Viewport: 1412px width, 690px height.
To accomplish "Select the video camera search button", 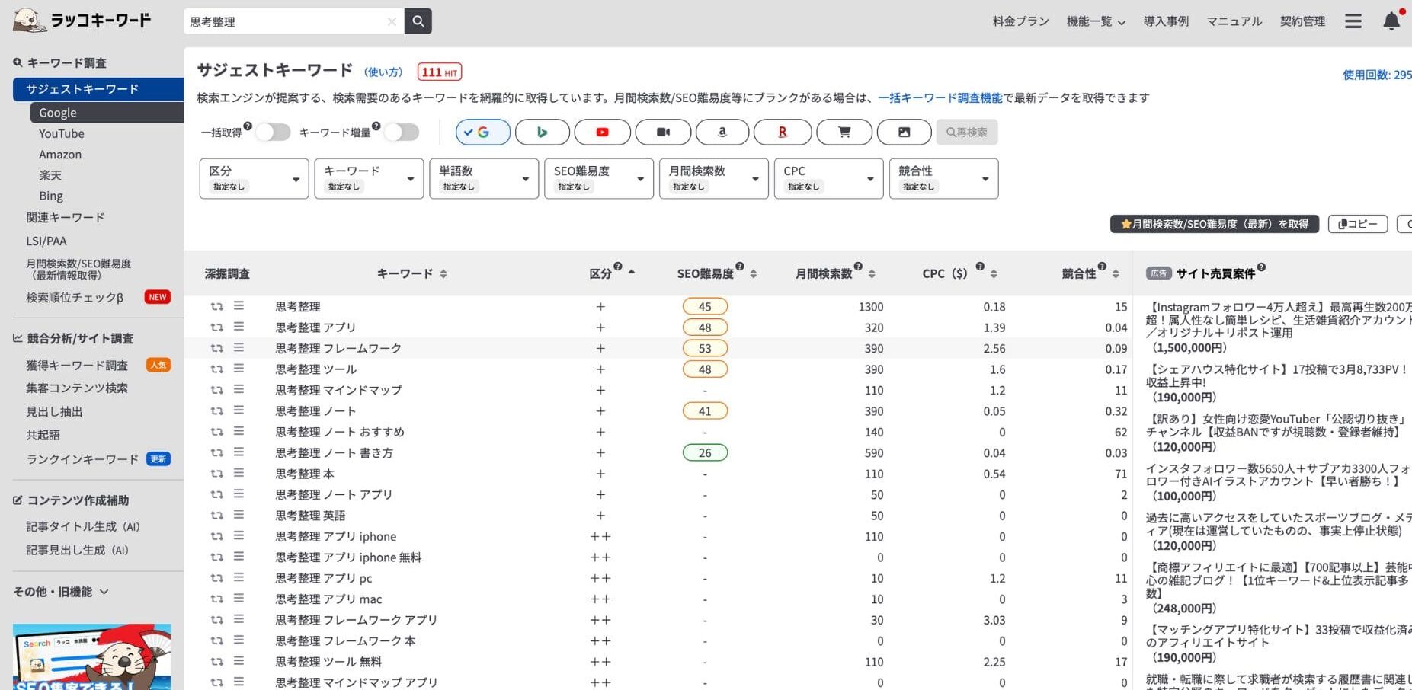I will pyautogui.click(x=663, y=132).
